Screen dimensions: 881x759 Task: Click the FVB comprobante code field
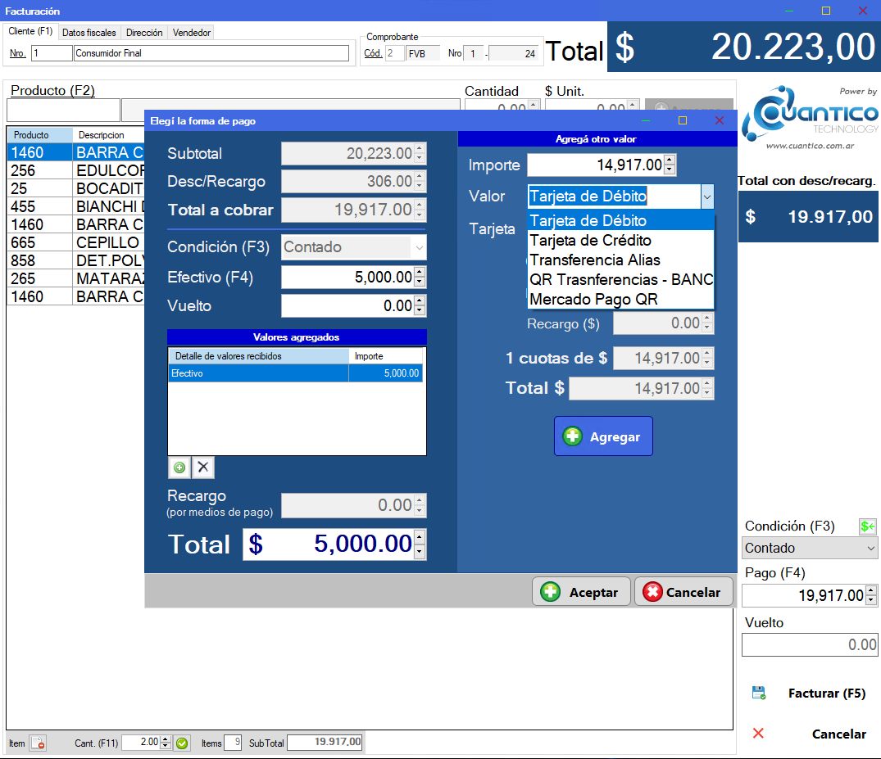pos(423,54)
